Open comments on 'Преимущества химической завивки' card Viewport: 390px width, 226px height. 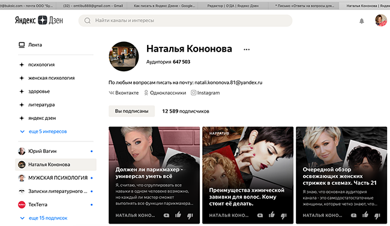coord(260,215)
